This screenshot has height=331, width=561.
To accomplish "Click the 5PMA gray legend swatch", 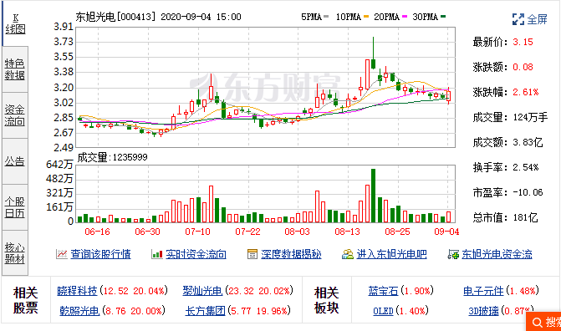I will click(326, 17).
